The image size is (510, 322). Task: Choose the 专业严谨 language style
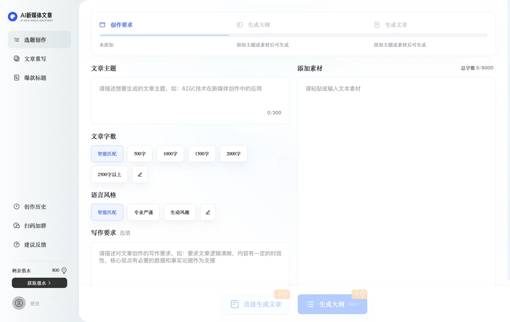[x=143, y=213]
